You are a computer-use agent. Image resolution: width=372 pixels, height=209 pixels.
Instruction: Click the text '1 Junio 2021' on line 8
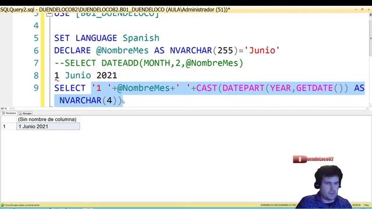pyautogui.click(x=85, y=75)
